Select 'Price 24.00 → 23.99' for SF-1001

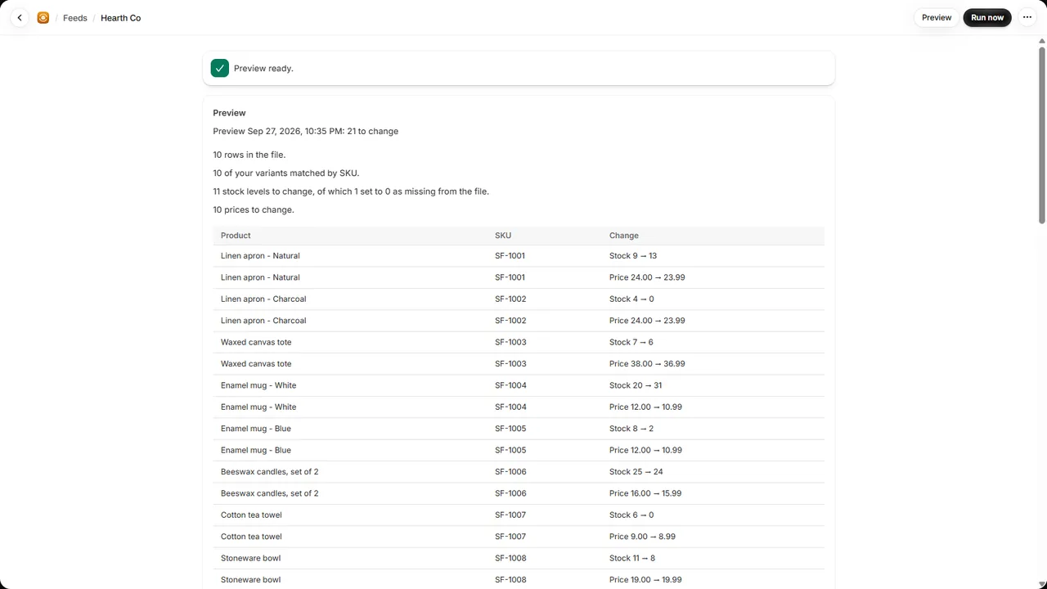click(x=647, y=277)
